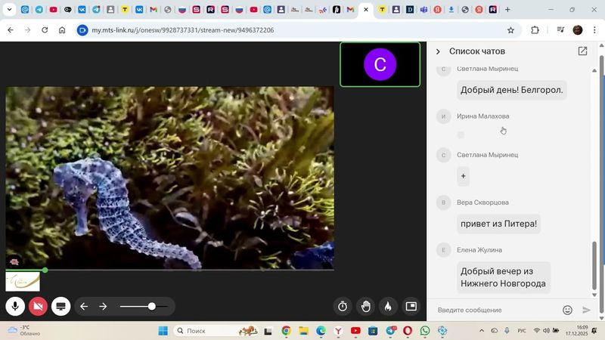This screenshot has height=340, width=605.
Task: Raise hand in the webinar
Action: 365,306
